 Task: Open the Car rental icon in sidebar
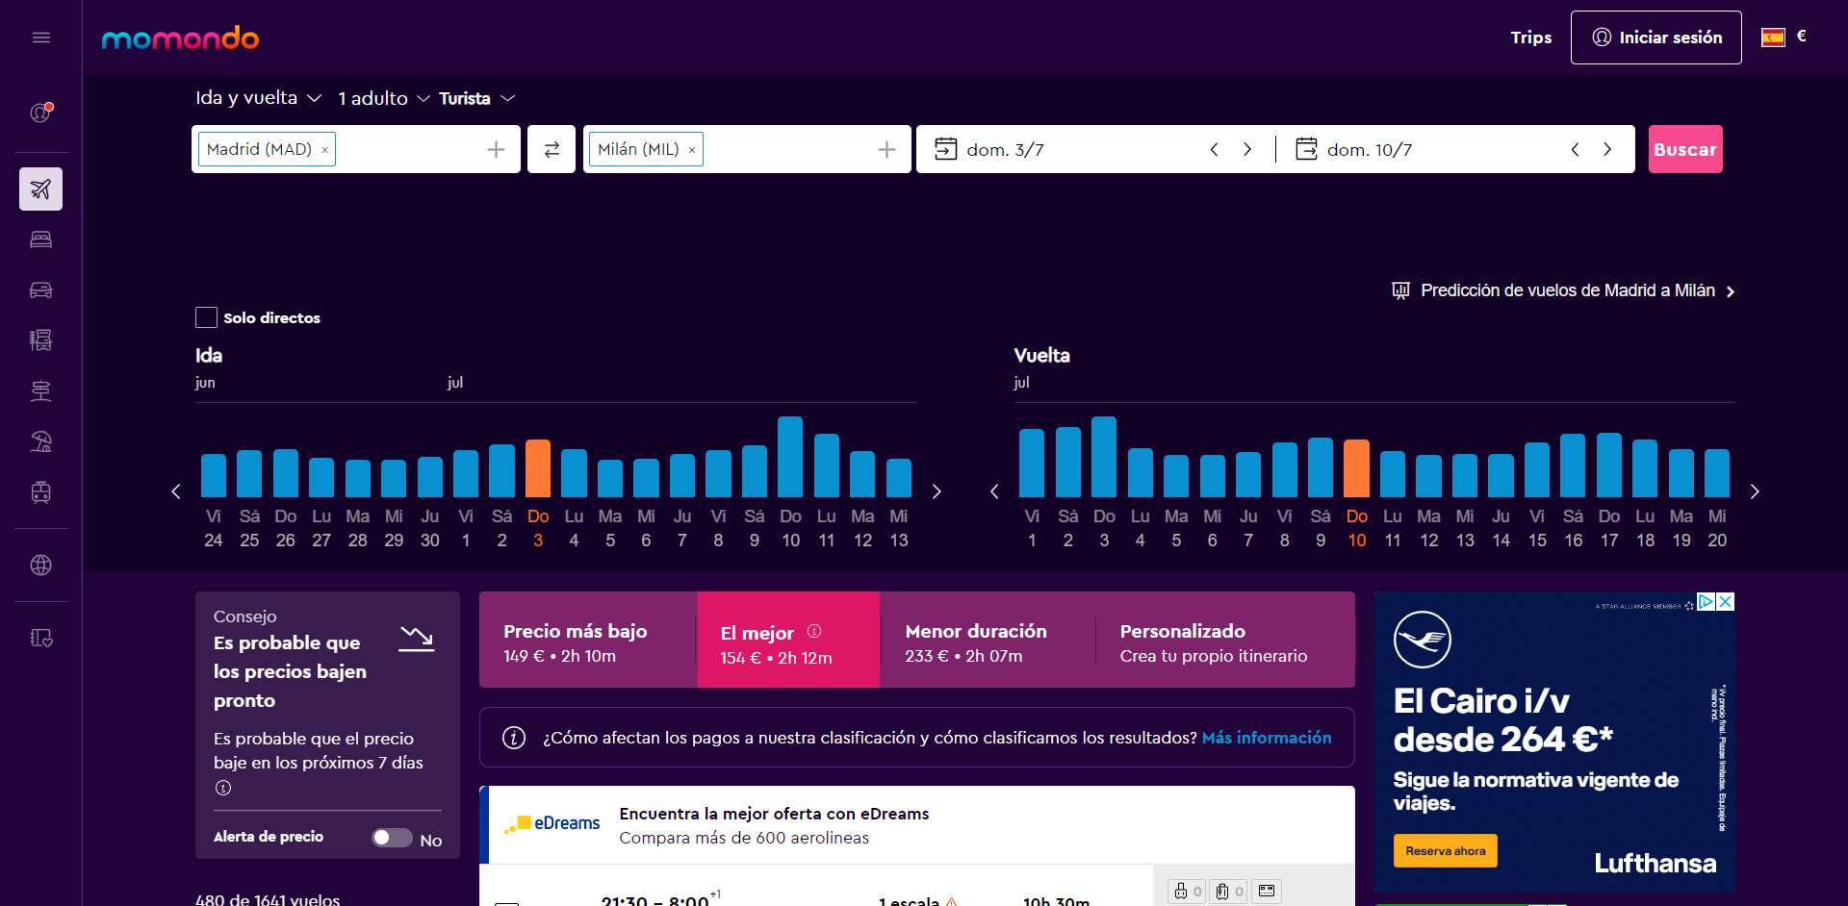[x=40, y=289]
